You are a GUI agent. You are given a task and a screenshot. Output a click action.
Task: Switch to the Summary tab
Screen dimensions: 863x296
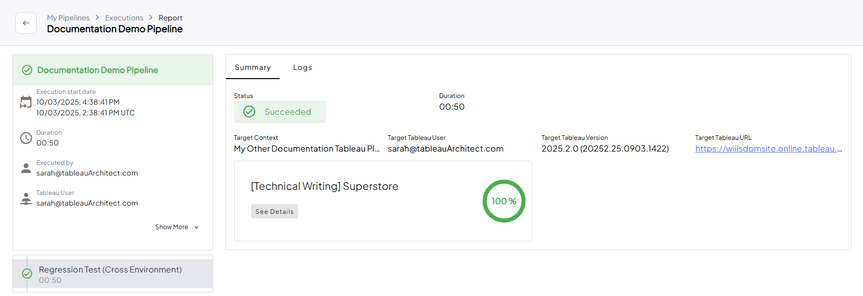253,67
